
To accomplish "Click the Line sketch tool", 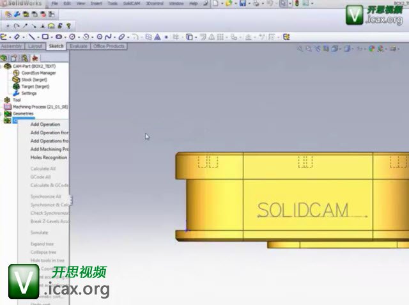I will [x=31, y=37].
